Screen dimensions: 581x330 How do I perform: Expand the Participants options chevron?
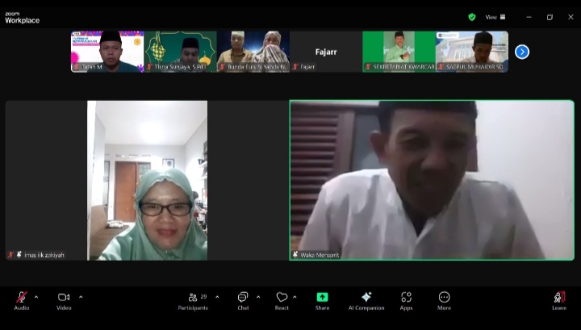coord(217,297)
